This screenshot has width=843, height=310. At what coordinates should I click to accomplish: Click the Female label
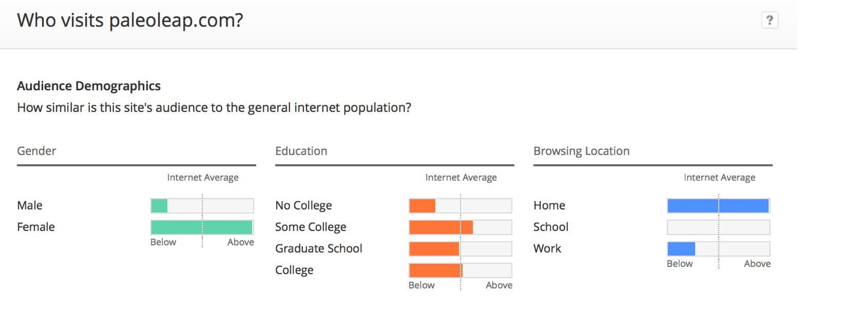click(x=36, y=227)
